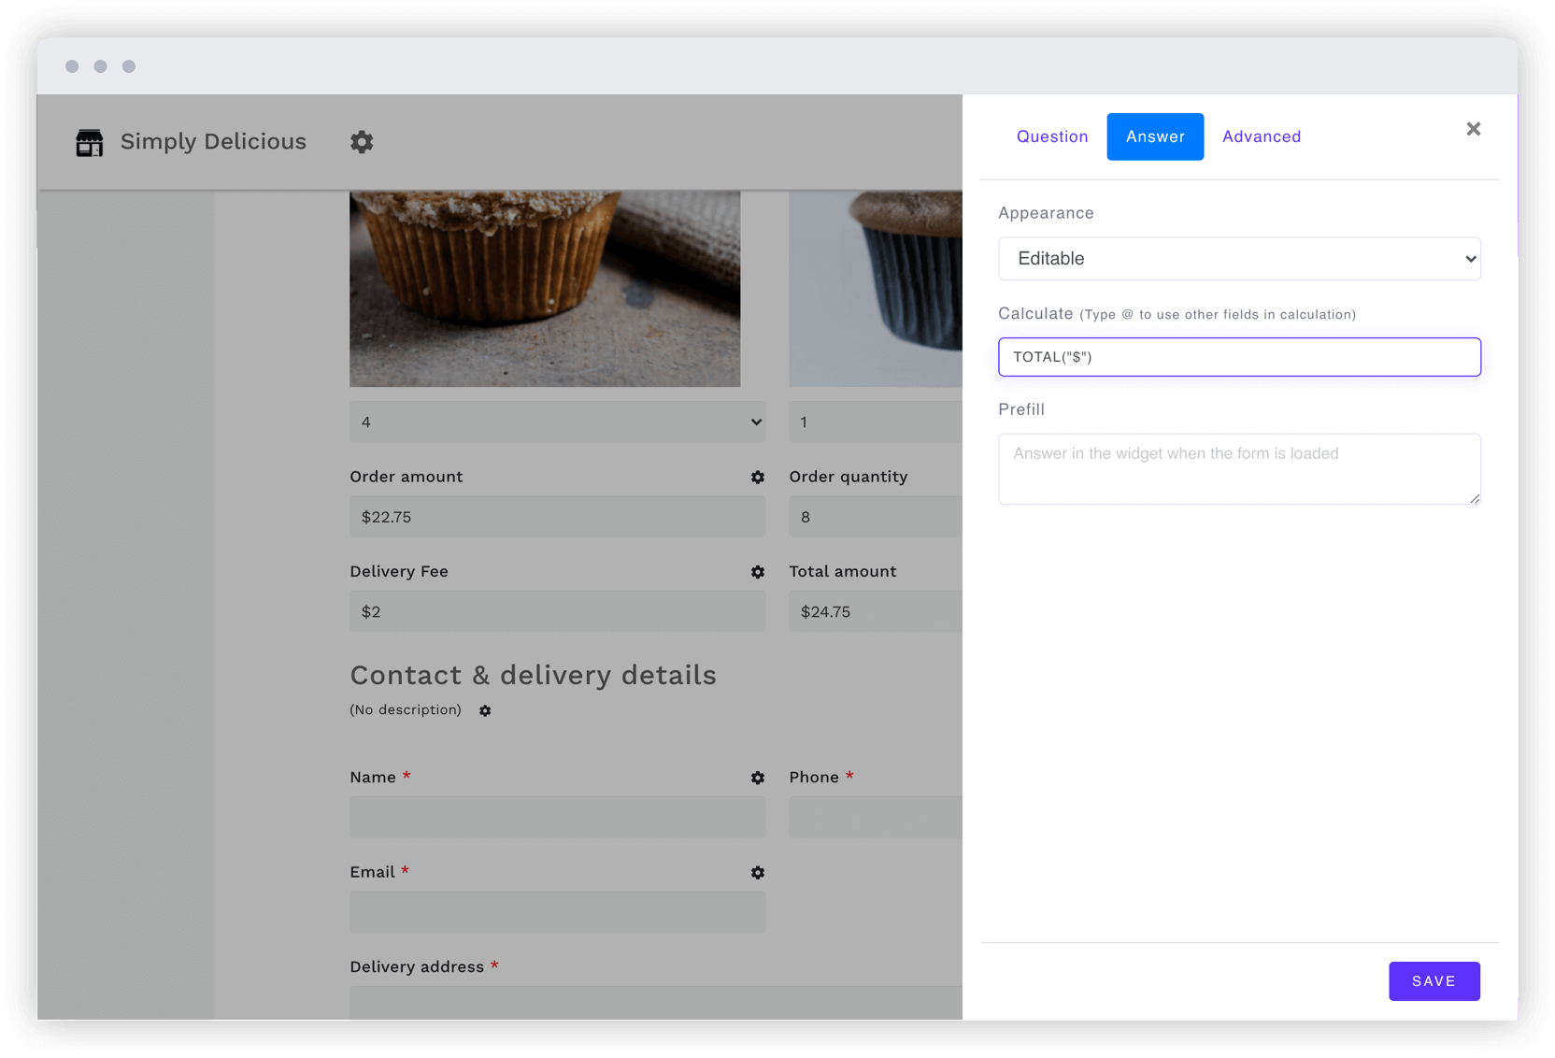Open the Appearance dropdown showing Editable
The width and height of the screenshot is (1555, 1058).
(1239, 259)
